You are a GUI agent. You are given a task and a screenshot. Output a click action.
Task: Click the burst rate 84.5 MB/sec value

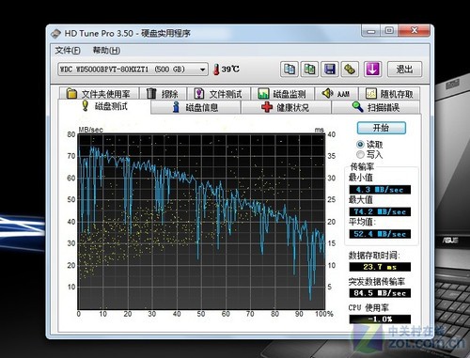[x=380, y=293]
